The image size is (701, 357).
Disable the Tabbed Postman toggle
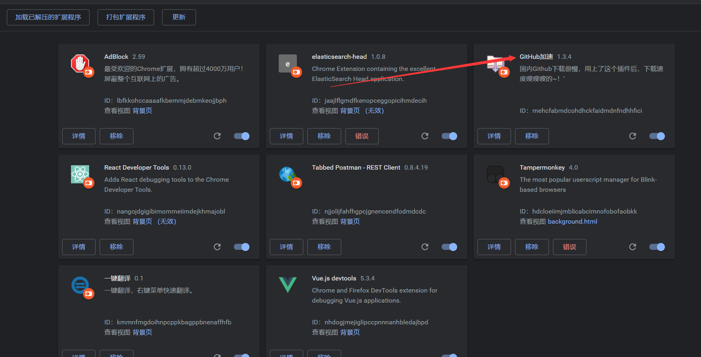click(449, 247)
